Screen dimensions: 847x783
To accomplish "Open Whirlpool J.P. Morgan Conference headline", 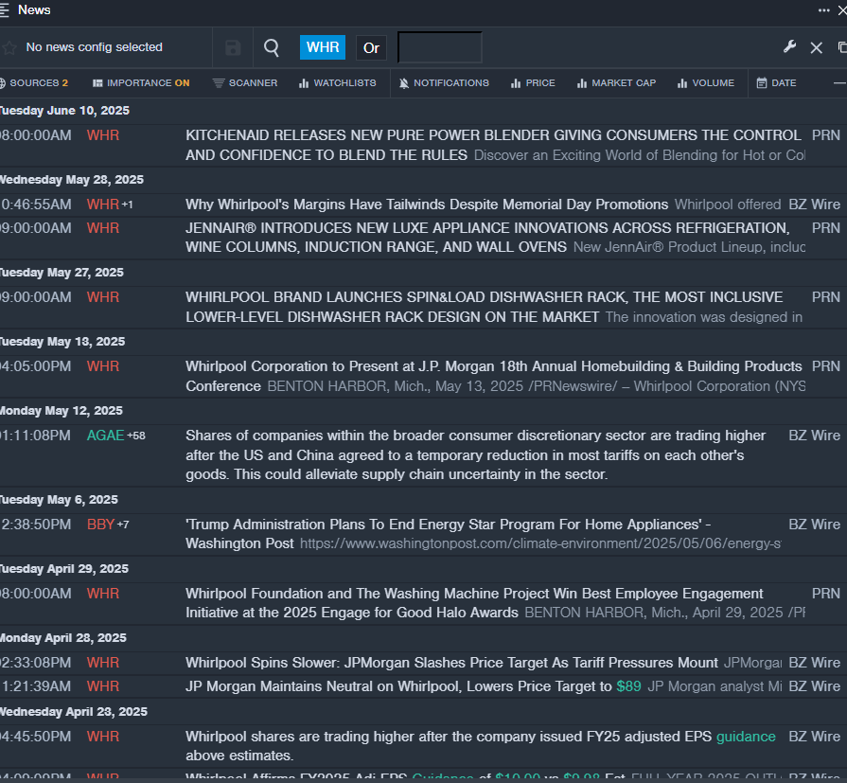I will (x=493, y=376).
